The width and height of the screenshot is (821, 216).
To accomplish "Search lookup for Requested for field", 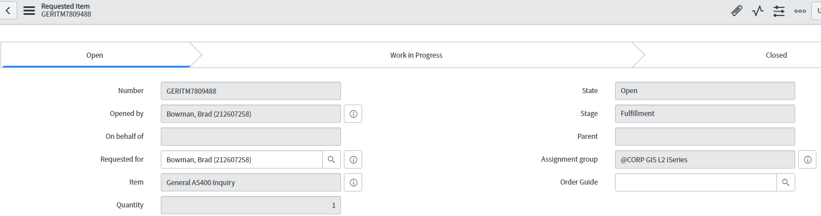I will tap(331, 159).
